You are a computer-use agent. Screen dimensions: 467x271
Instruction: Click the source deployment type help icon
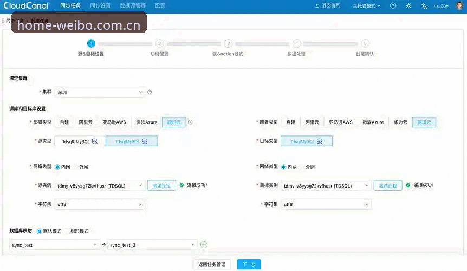pos(190,122)
